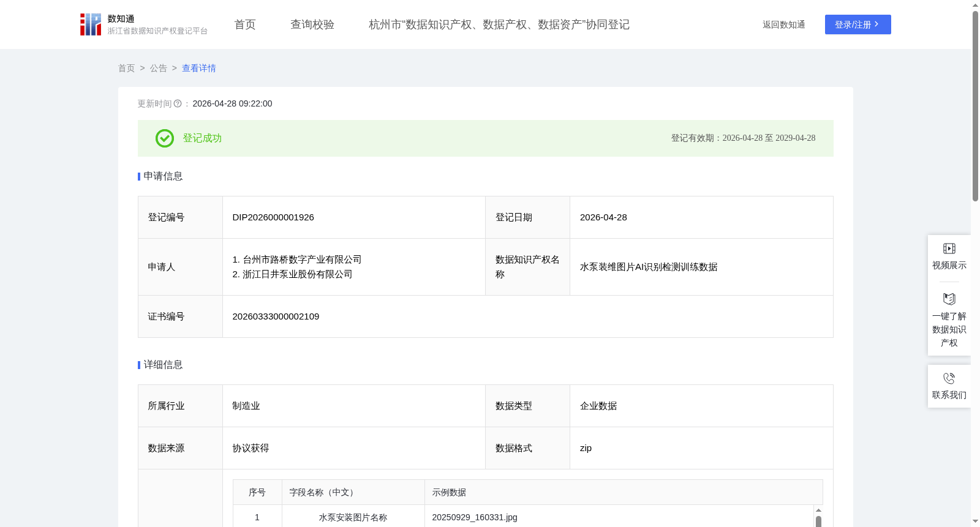The height and width of the screenshot is (527, 980).
Task: Click applicant 台州市路桥数字产业有限公司
Action: point(303,260)
